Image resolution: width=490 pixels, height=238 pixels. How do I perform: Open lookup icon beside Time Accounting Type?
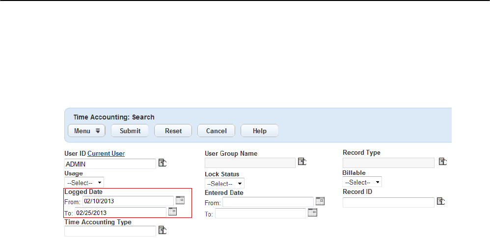[163, 230]
